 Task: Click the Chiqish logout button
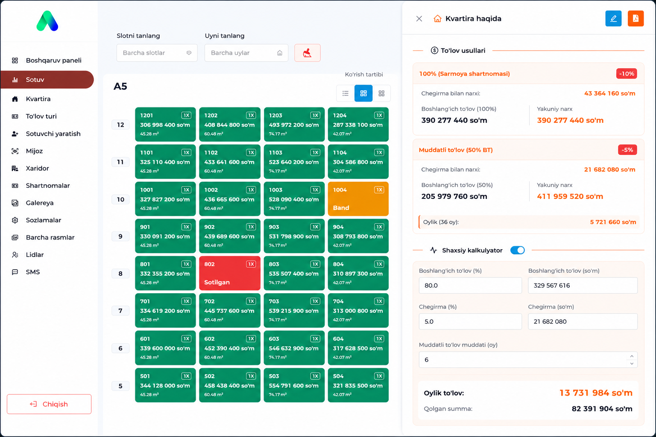pos(49,404)
